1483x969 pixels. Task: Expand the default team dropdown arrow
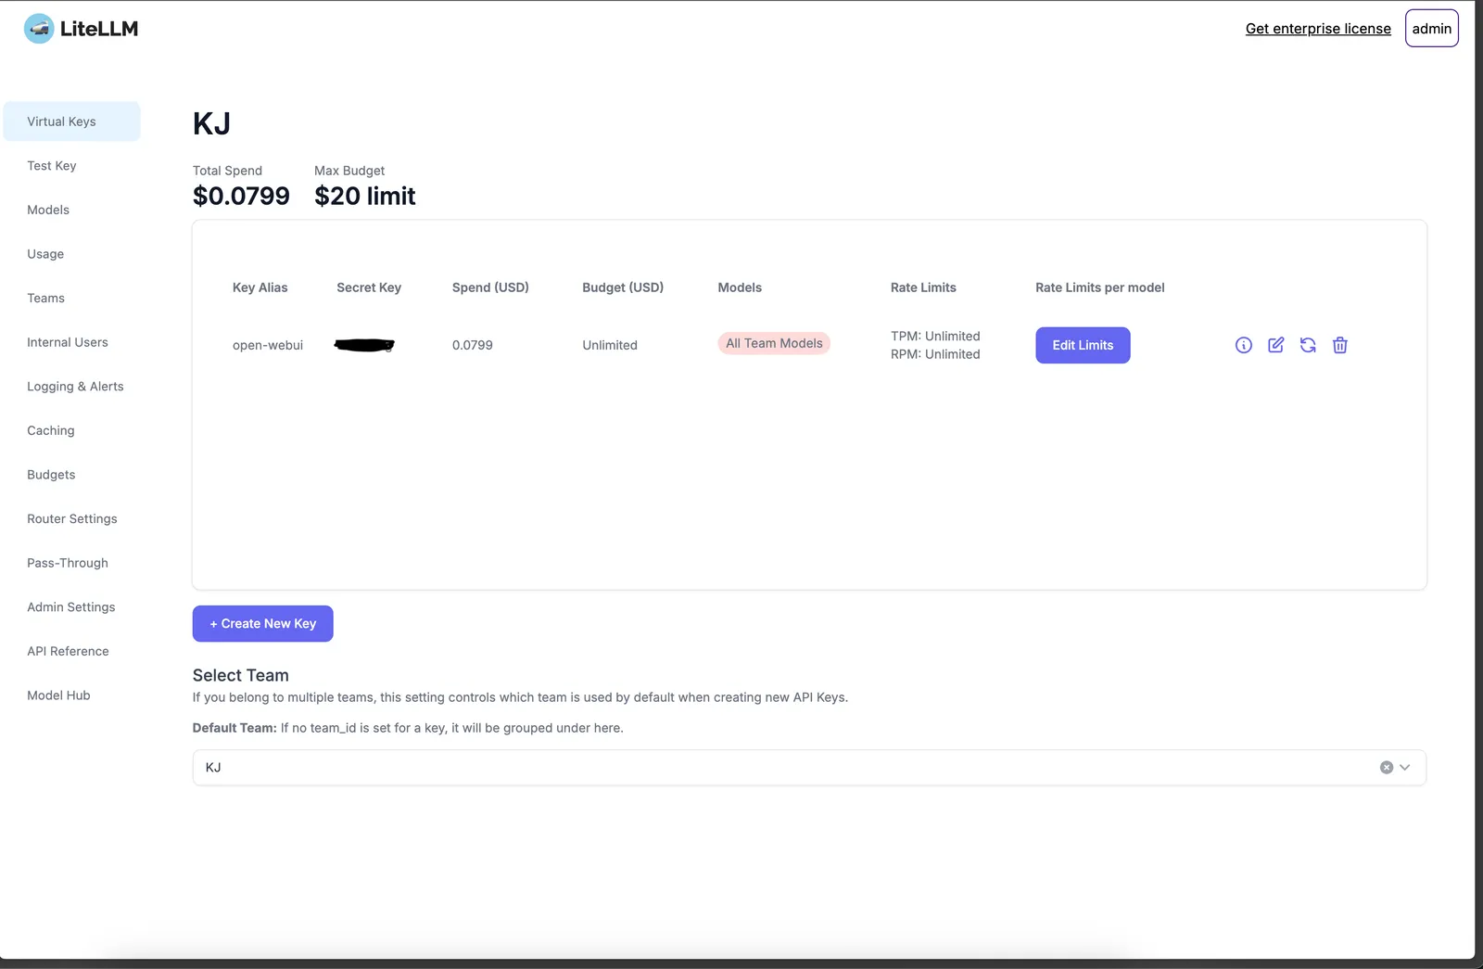(x=1405, y=768)
